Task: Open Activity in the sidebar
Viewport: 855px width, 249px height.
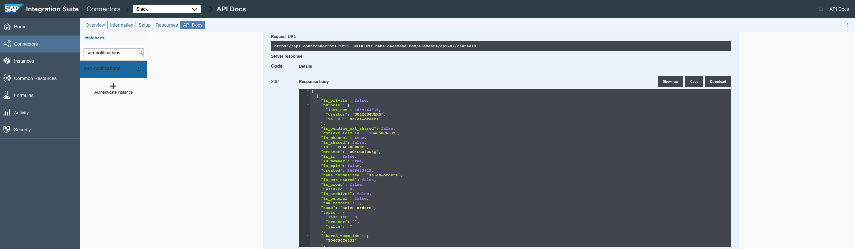Action: click(40, 113)
